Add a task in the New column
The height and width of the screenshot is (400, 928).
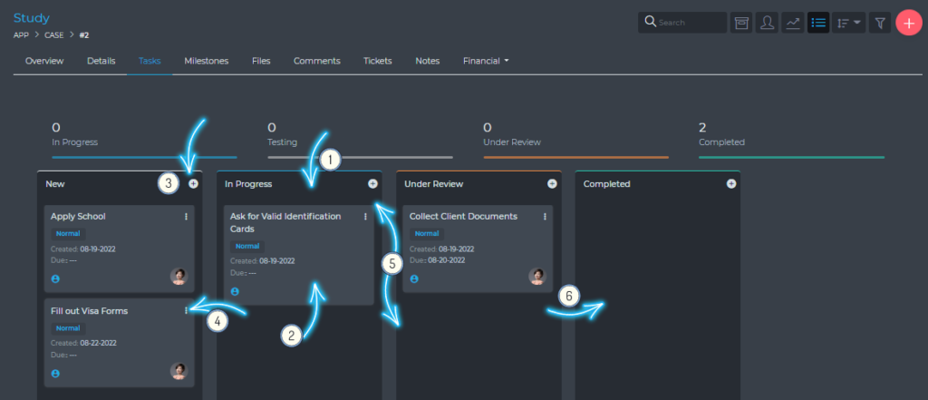193,183
